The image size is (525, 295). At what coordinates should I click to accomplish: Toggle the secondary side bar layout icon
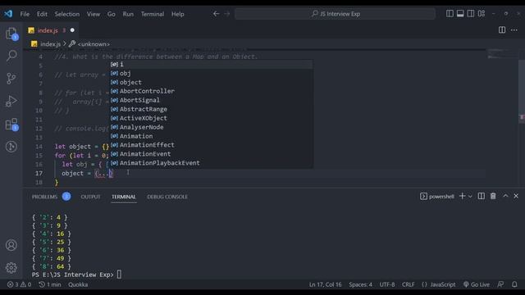471,14
